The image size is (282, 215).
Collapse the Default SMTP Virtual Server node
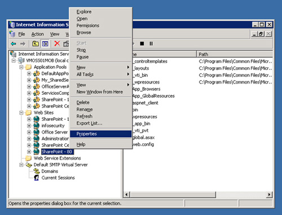pyautogui.click(x=21, y=165)
